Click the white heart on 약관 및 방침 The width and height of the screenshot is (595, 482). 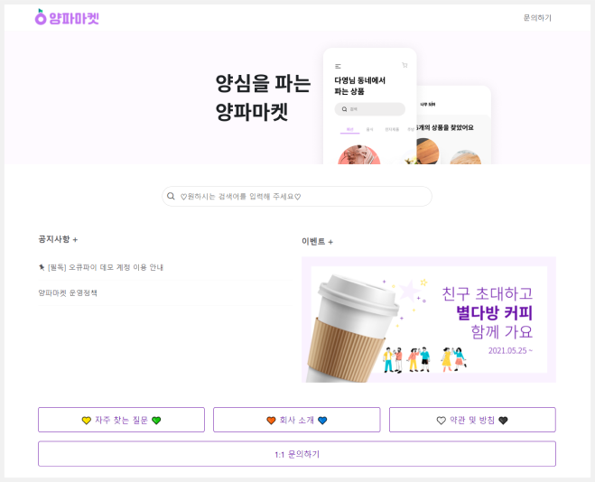pos(441,421)
